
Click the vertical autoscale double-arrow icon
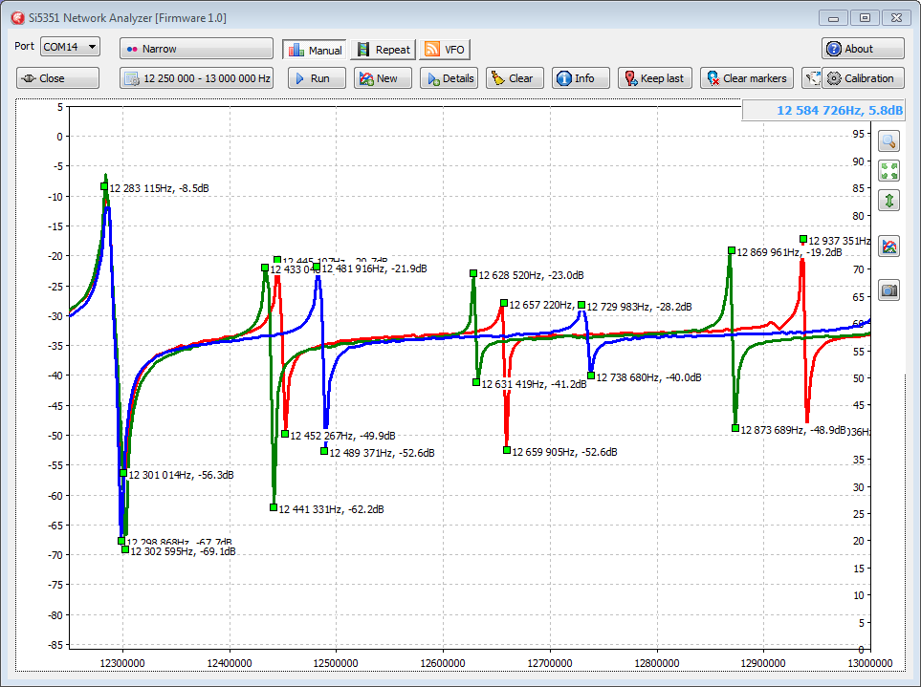(x=889, y=201)
